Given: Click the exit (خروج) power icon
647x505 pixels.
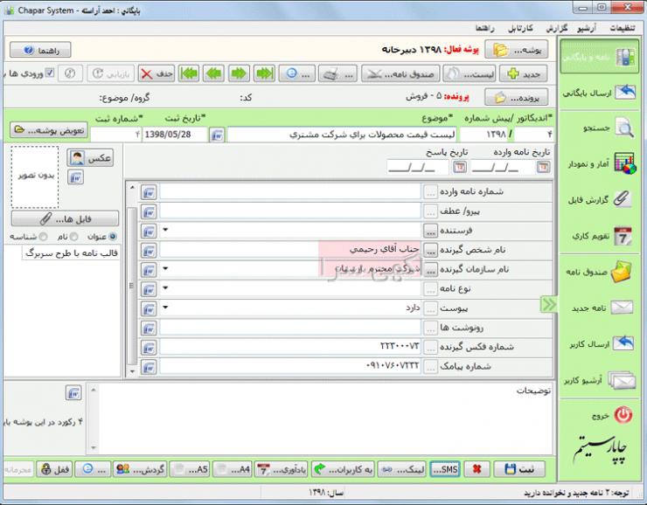Looking at the screenshot, I should 623,413.
